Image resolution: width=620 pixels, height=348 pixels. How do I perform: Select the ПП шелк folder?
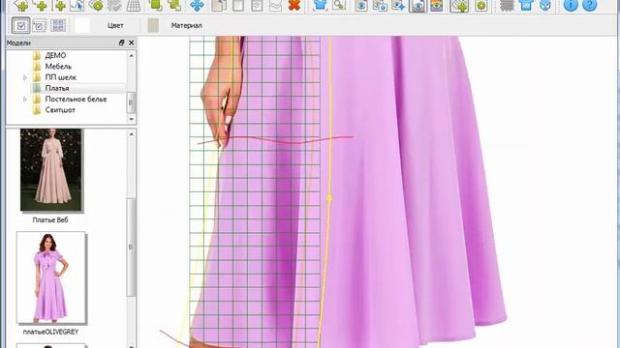60,77
